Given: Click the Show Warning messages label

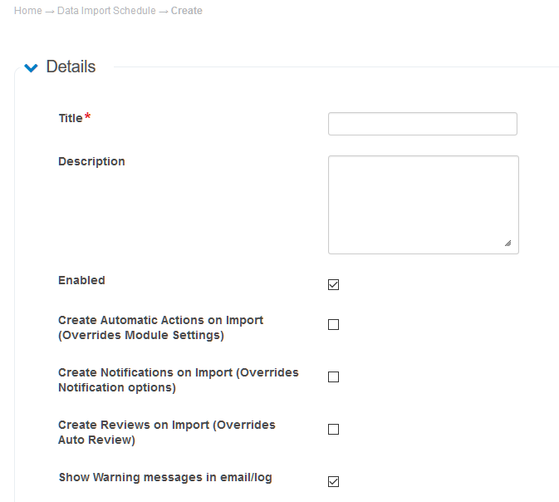Looking at the screenshot, I should point(164,477).
